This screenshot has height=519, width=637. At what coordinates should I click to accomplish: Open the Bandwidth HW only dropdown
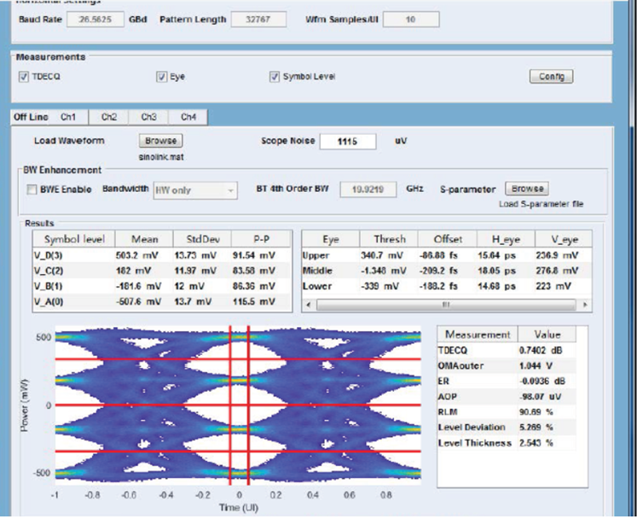pyautogui.click(x=194, y=190)
